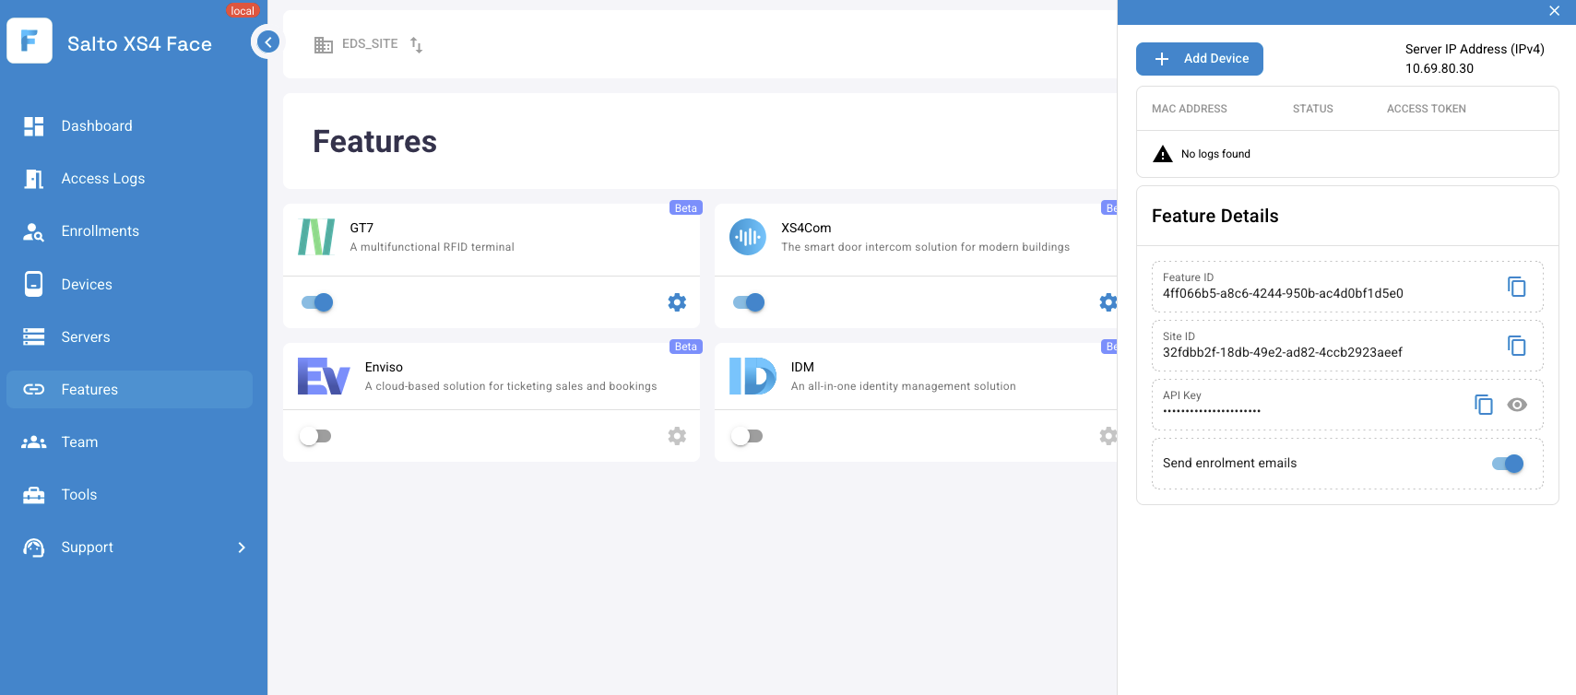Click the Devices tablet icon

click(34, 284)
